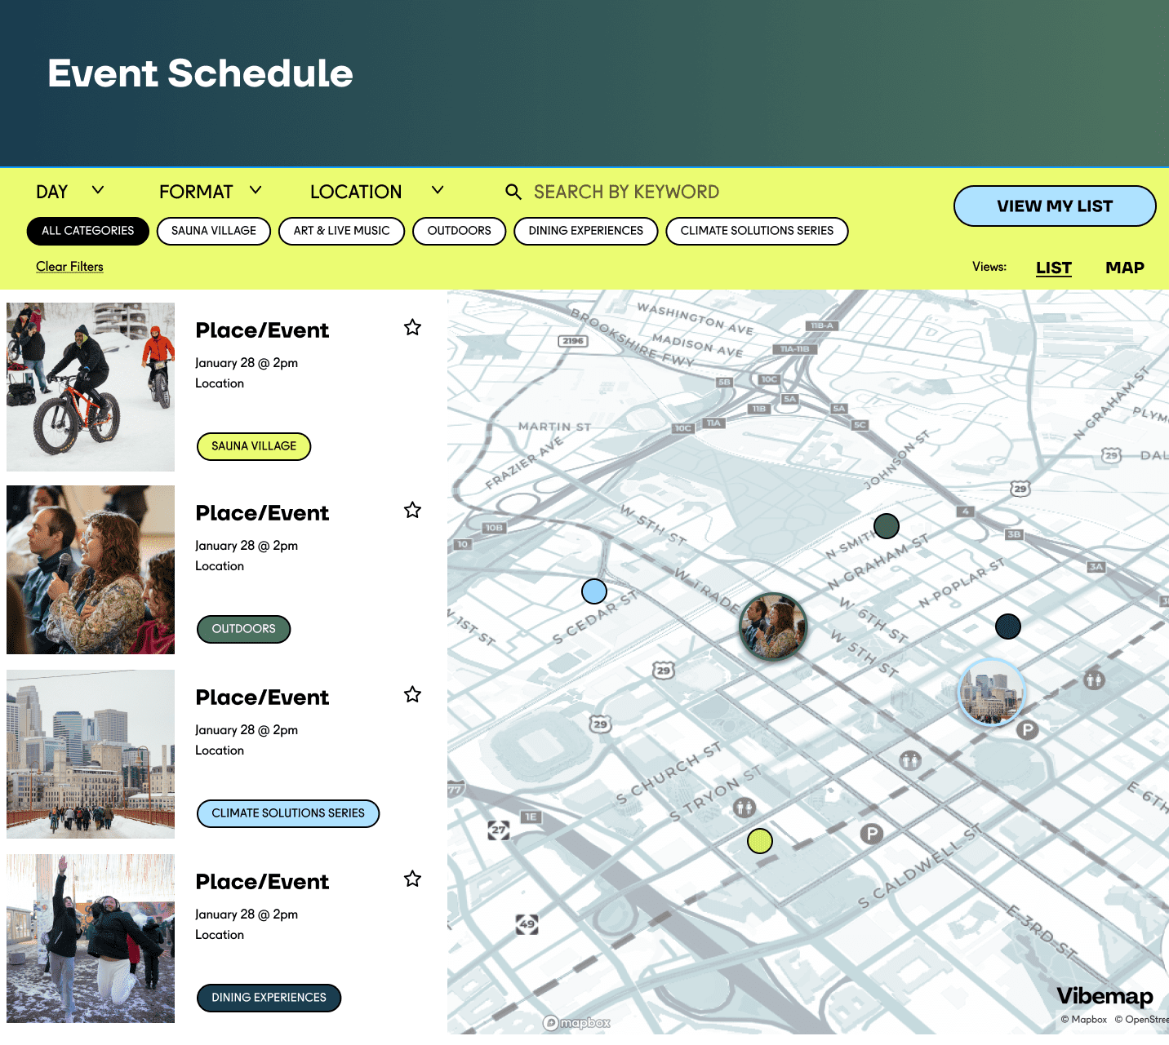Click the search magnifier icon

click(513, 192)
